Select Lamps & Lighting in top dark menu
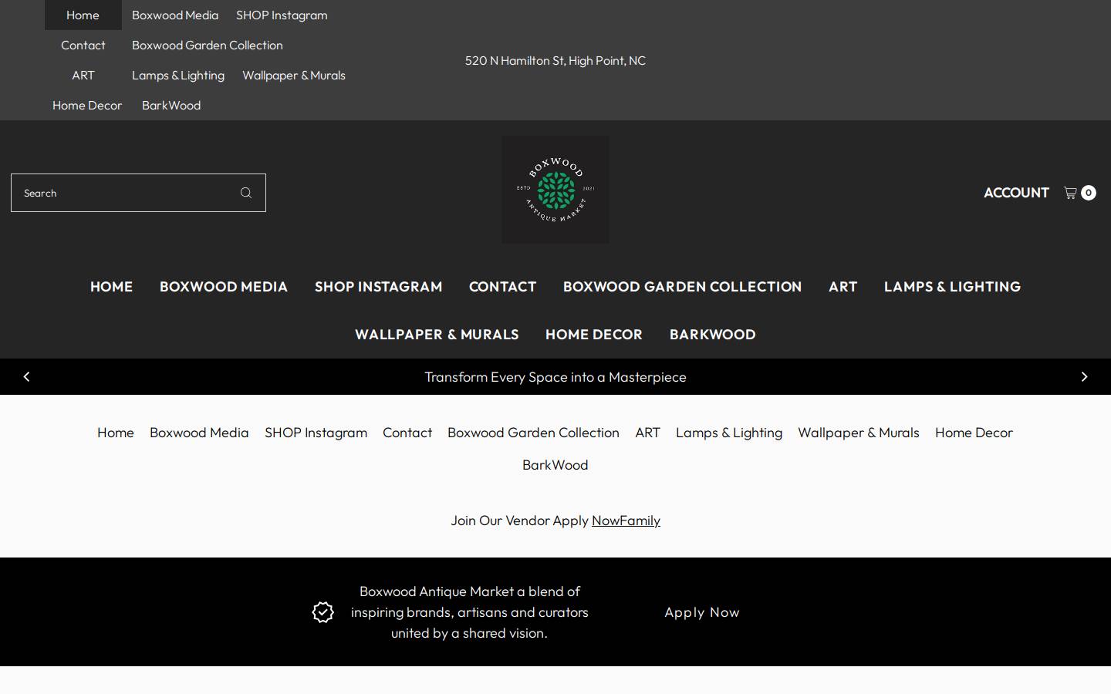Screen dimensions: 1111x694 [x=178, y=75]
